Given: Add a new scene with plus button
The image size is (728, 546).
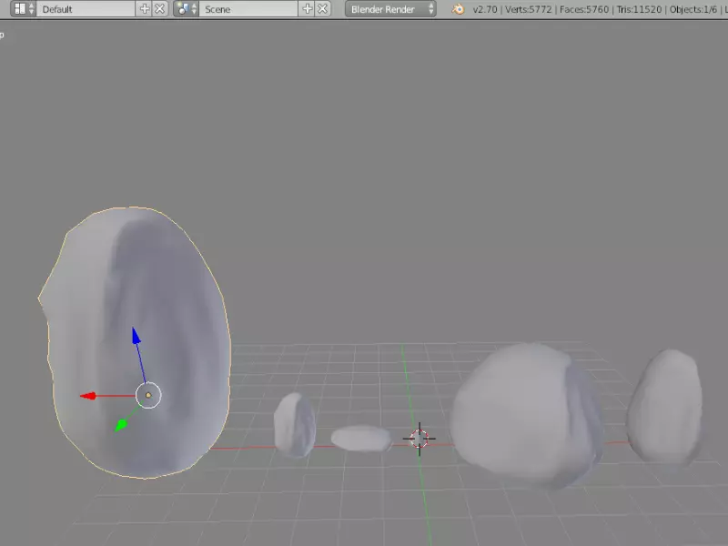Looking at the screenshot, I should [308, 9].
